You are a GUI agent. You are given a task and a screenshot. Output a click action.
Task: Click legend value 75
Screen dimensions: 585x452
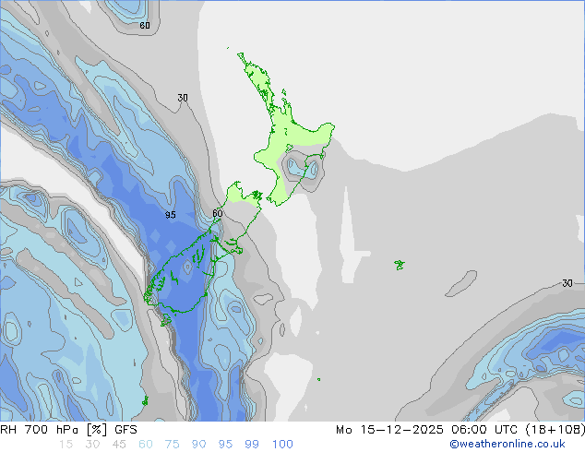pyautogui.click(x=172, y=445)
